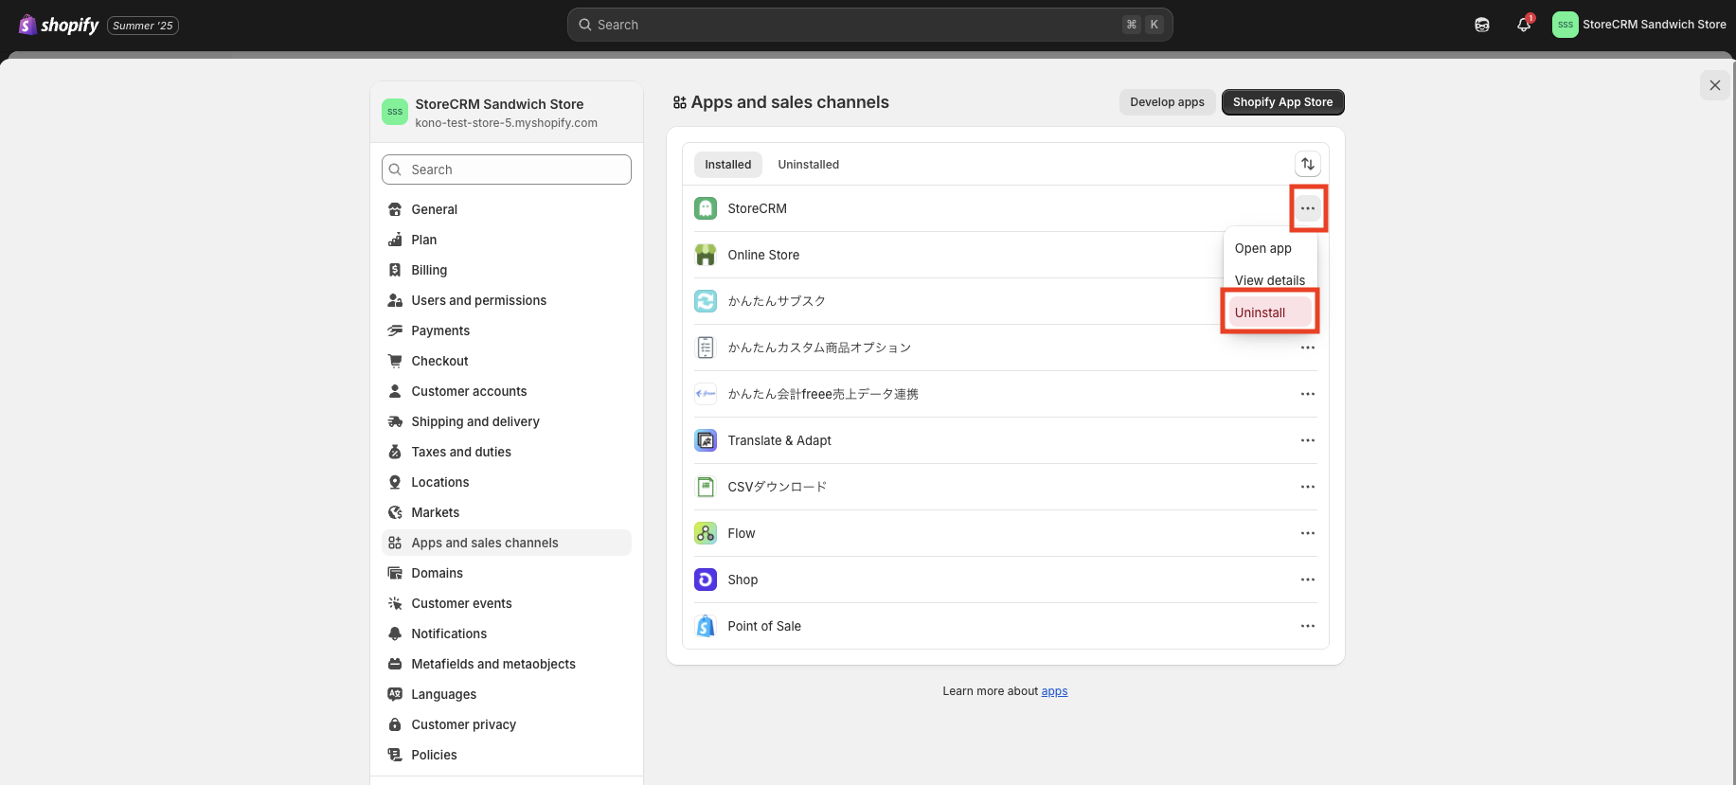Click the Shipping truck icon in sidebar
This screenshot has width=1736, height=785.
tap(395, 421)
